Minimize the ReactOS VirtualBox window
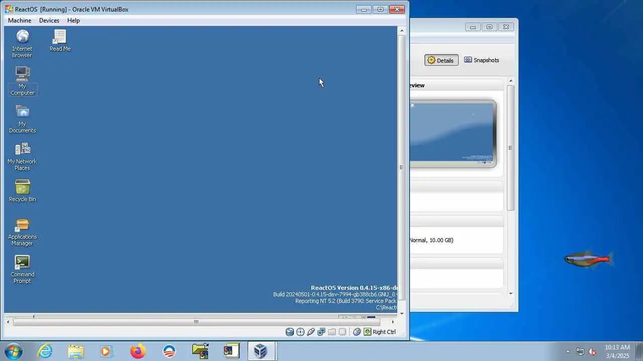The height and width of the screenshot is (361, 643). click(x=364, y=9)
